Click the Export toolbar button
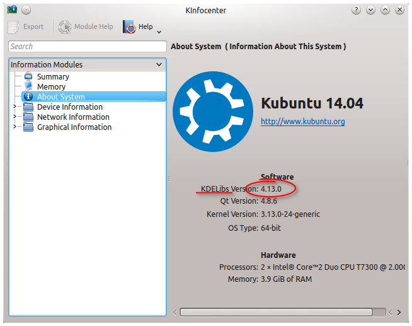Screen dimensions: 412x326 click(26, 27)
